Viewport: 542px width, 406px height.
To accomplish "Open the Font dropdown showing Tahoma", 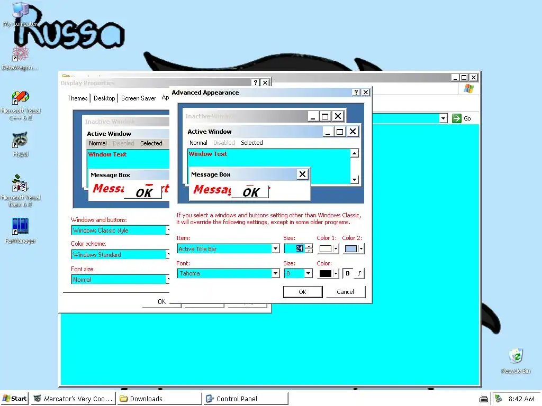I will [x=275, y=273].
